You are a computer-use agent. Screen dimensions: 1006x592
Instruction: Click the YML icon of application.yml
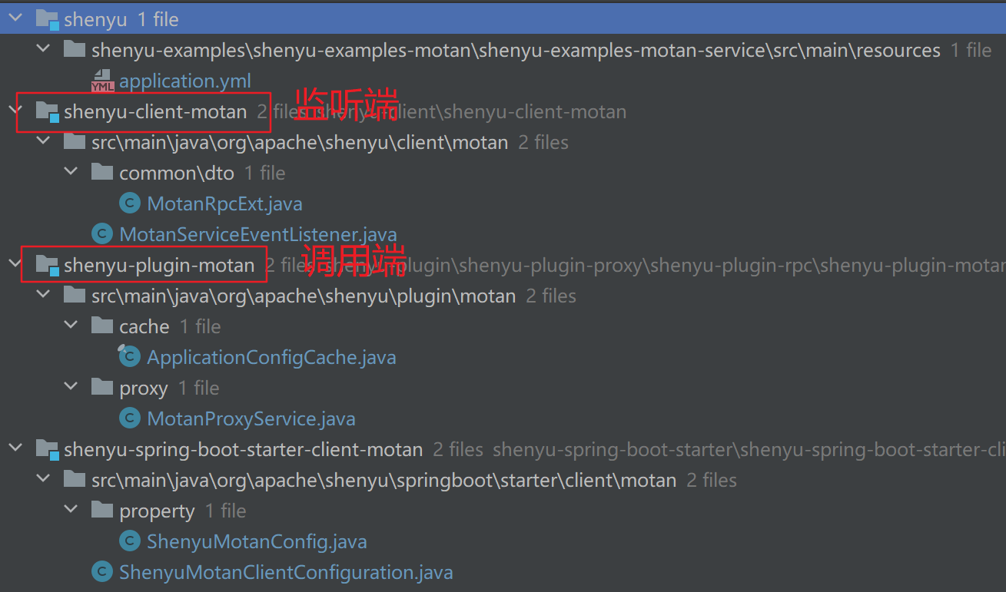(102, 81)
